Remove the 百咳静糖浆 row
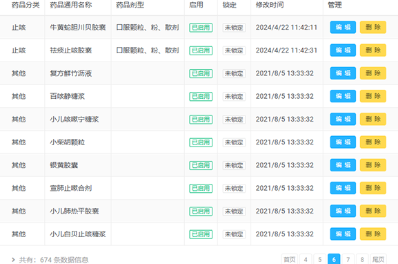The image size is (398, 264). coord(373,96)
